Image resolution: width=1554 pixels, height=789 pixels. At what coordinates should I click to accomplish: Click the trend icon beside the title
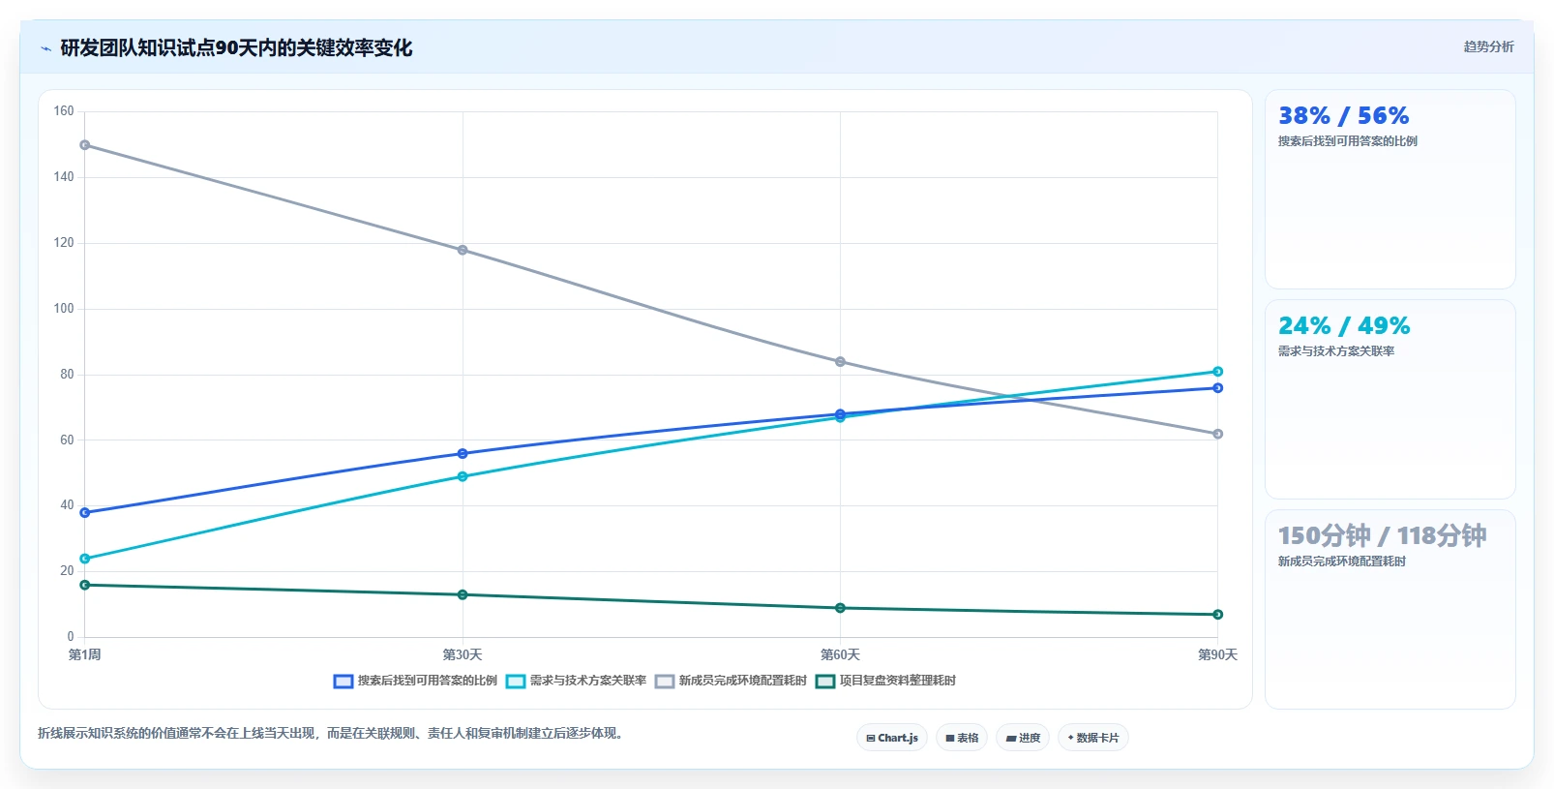pos(45,48)
